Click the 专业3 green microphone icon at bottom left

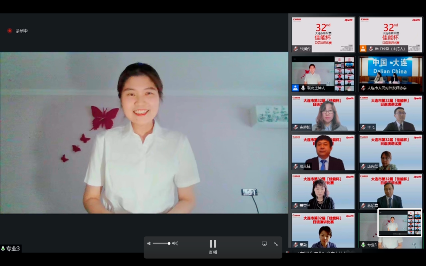(x=3, y=249)
